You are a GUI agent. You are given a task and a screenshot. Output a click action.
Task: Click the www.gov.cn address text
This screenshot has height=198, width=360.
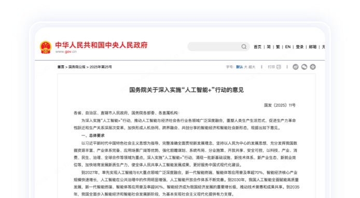66,52
